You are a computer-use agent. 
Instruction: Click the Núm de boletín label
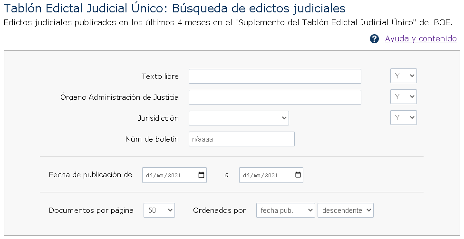[152, 139]
